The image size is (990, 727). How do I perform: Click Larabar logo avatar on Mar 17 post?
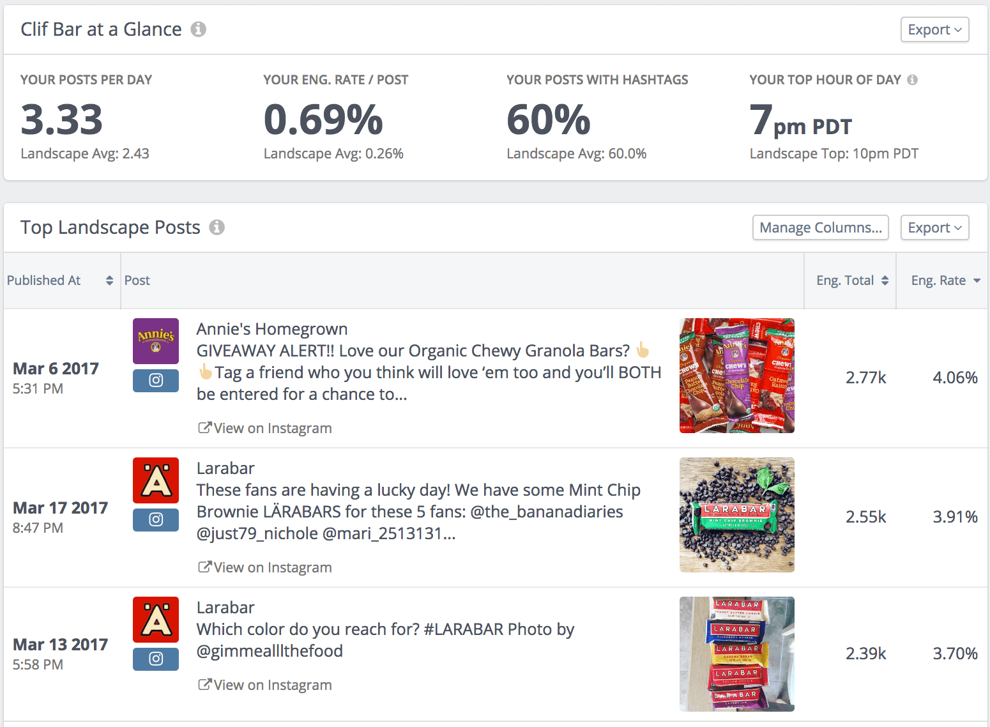(156, 480)
